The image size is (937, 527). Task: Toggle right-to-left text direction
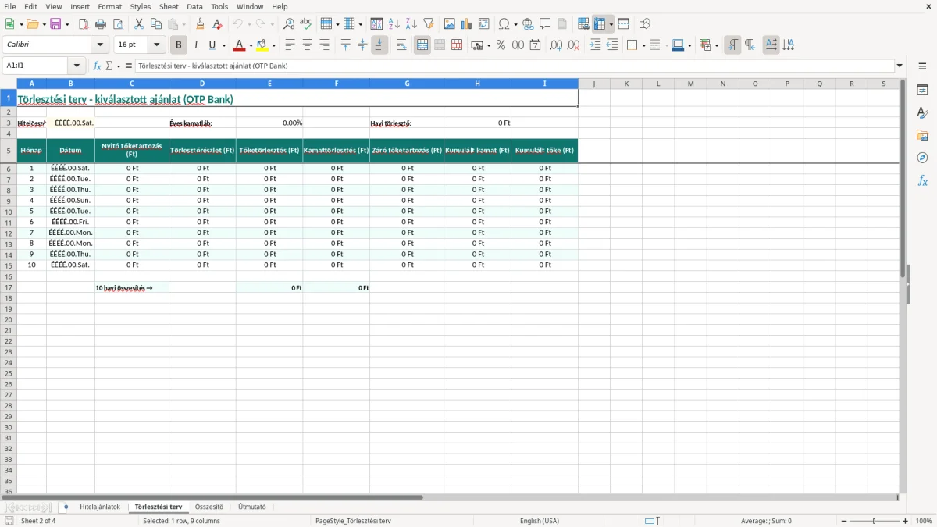pyautogui.click(x=750, y=45)
